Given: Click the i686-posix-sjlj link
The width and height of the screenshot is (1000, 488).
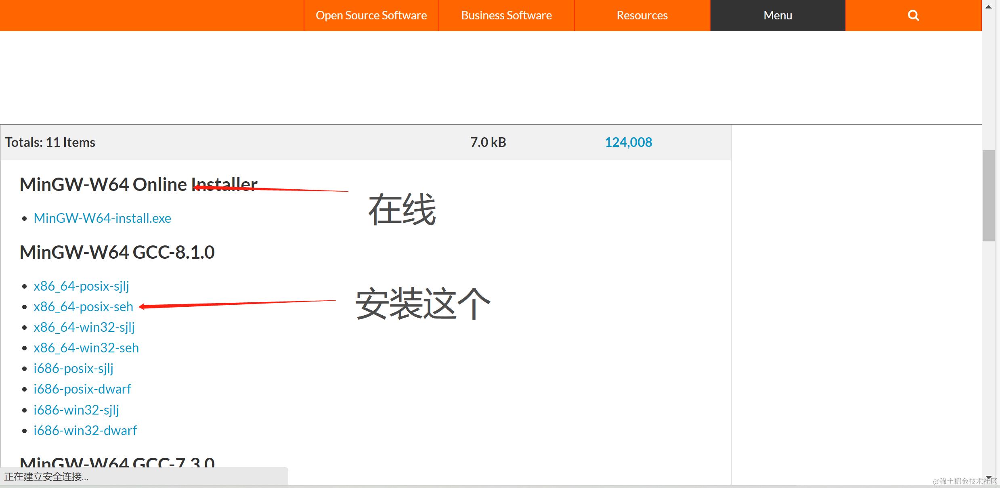Looking at the screenshot, I should (73, 368).
